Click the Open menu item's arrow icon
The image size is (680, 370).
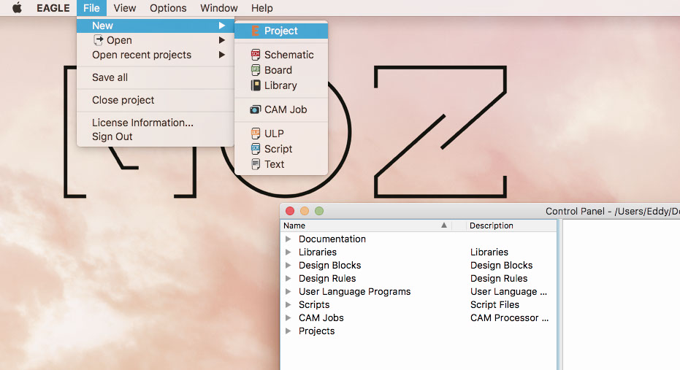click(98, 40)
